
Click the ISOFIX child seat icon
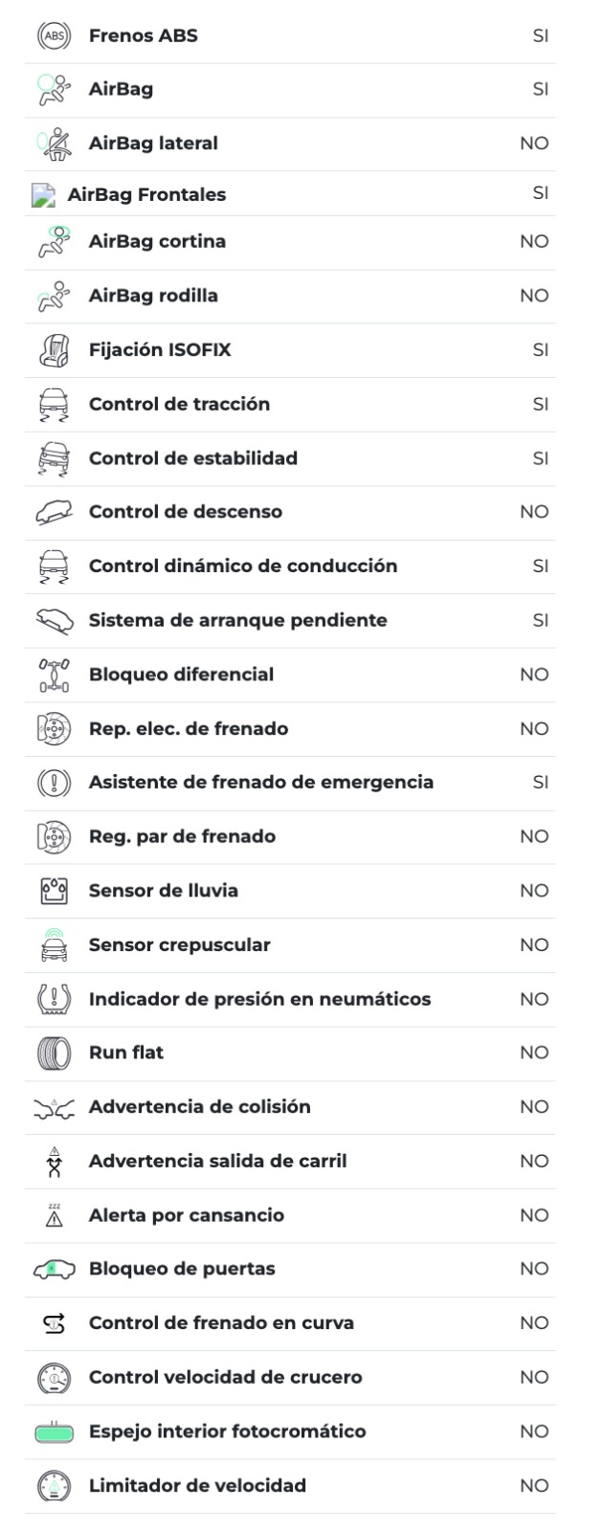[x=54, y=350]
